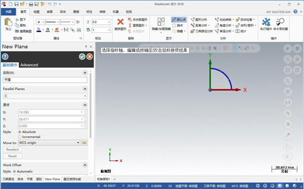Select Incremental origin style

[x=20, y=137]
